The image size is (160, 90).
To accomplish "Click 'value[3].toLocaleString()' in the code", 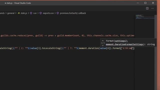I will coord(46,48).
